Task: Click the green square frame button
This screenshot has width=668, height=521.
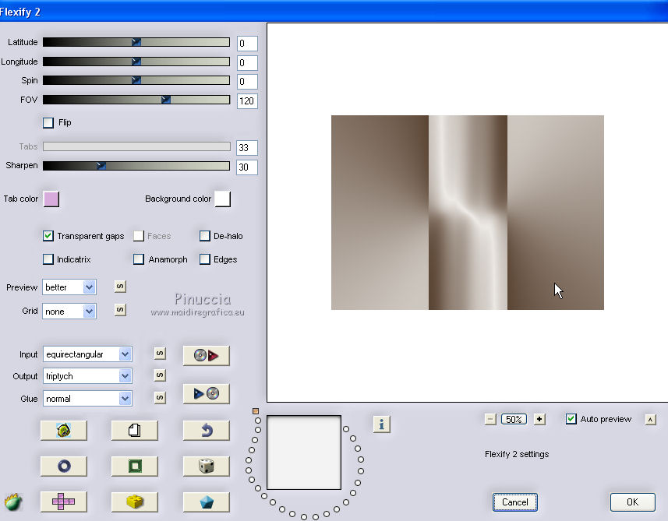Action: coord(134,466)
